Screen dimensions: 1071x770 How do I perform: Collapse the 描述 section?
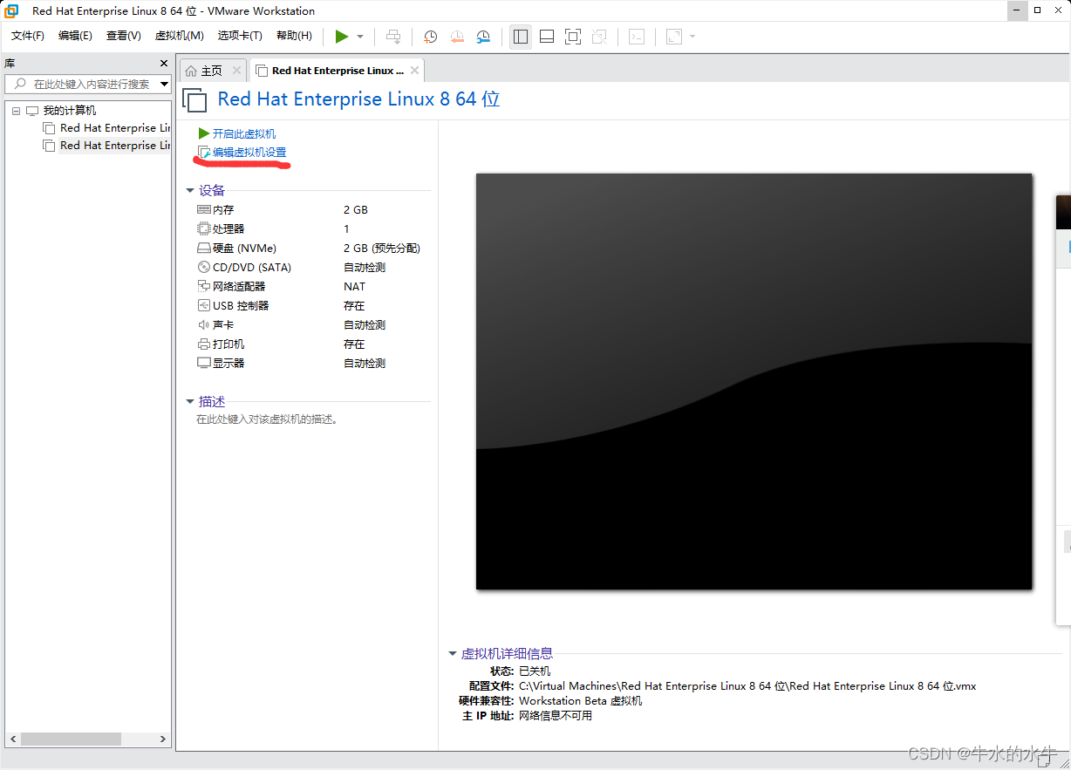190,401
